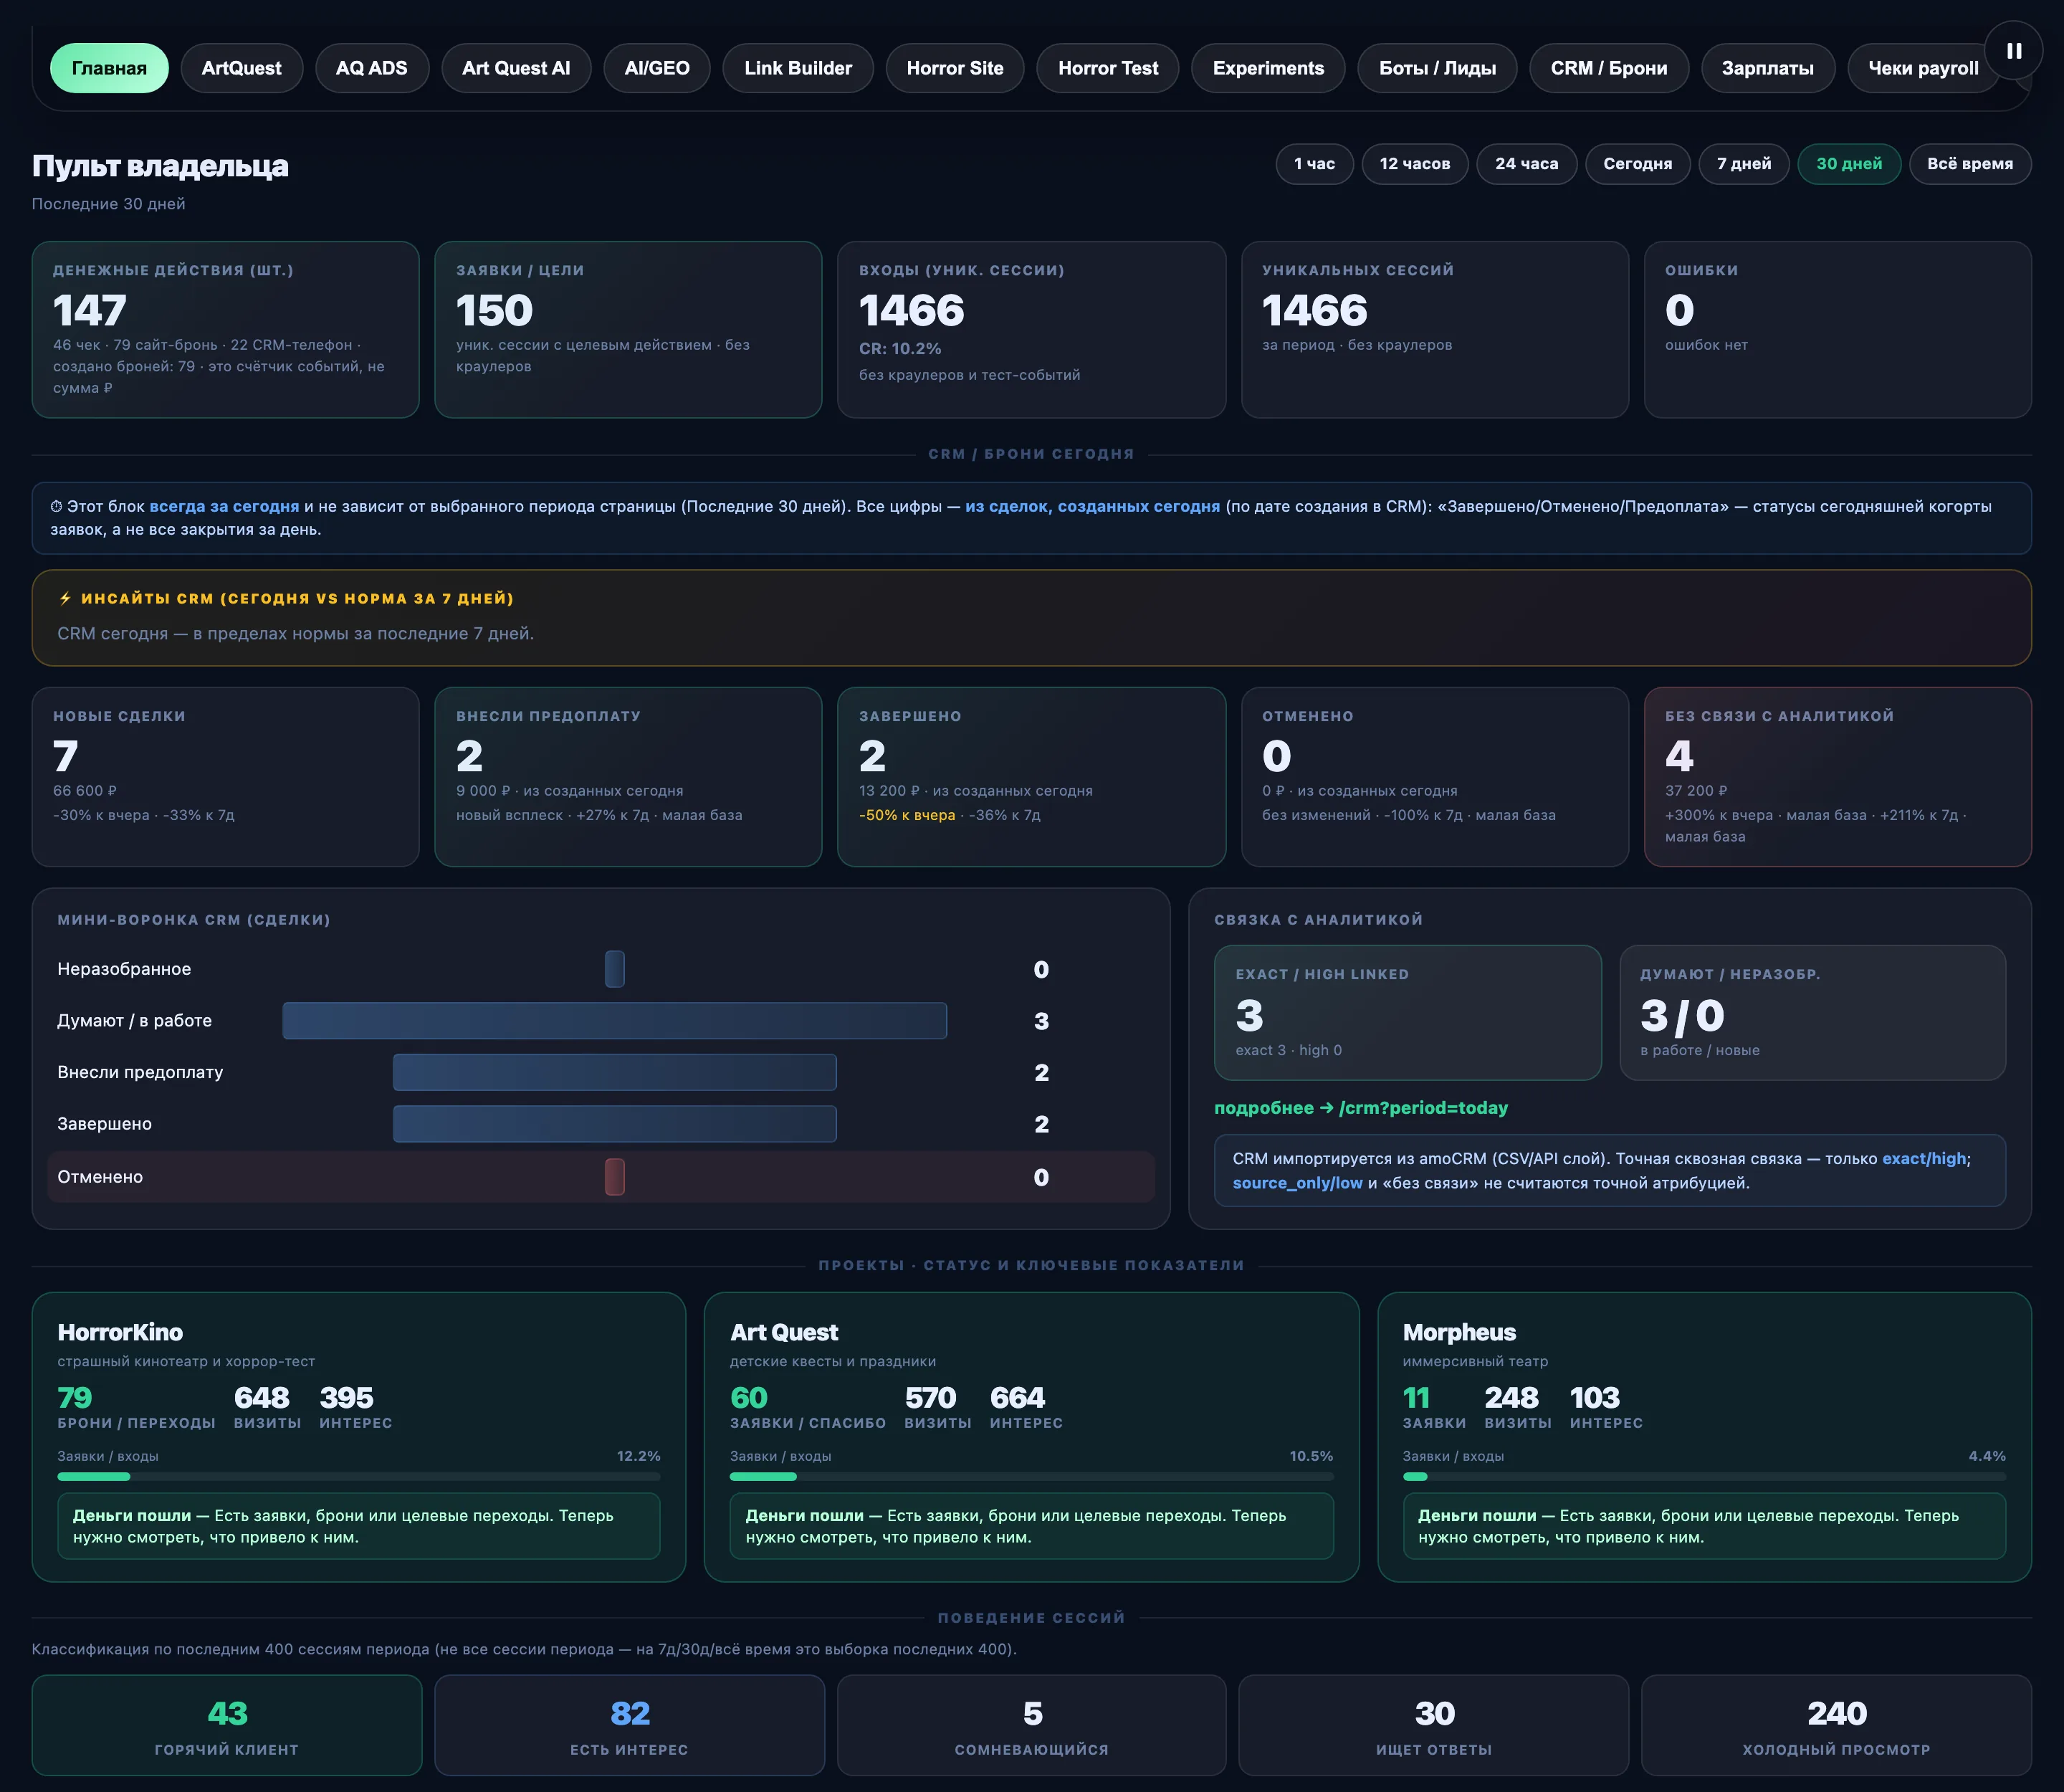
Task: Click the pause button at top right
Action: (x=2013, y=50)
